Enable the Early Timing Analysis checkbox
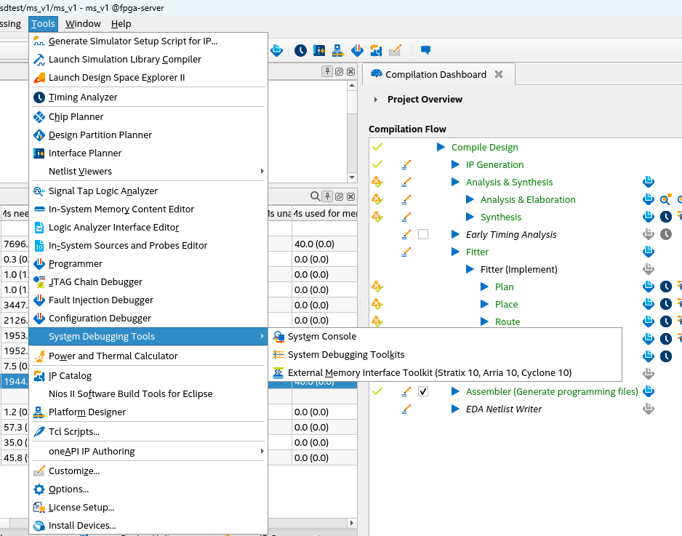682x536 pixels. [x=423, y=234]
